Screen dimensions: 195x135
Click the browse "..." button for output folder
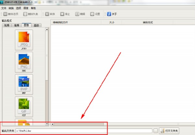pos(156,130)
